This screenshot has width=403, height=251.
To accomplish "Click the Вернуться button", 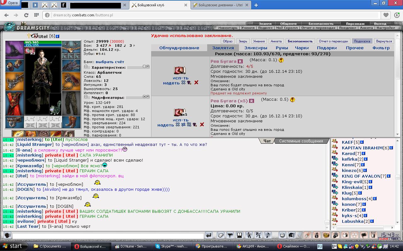I will point(384,41).
